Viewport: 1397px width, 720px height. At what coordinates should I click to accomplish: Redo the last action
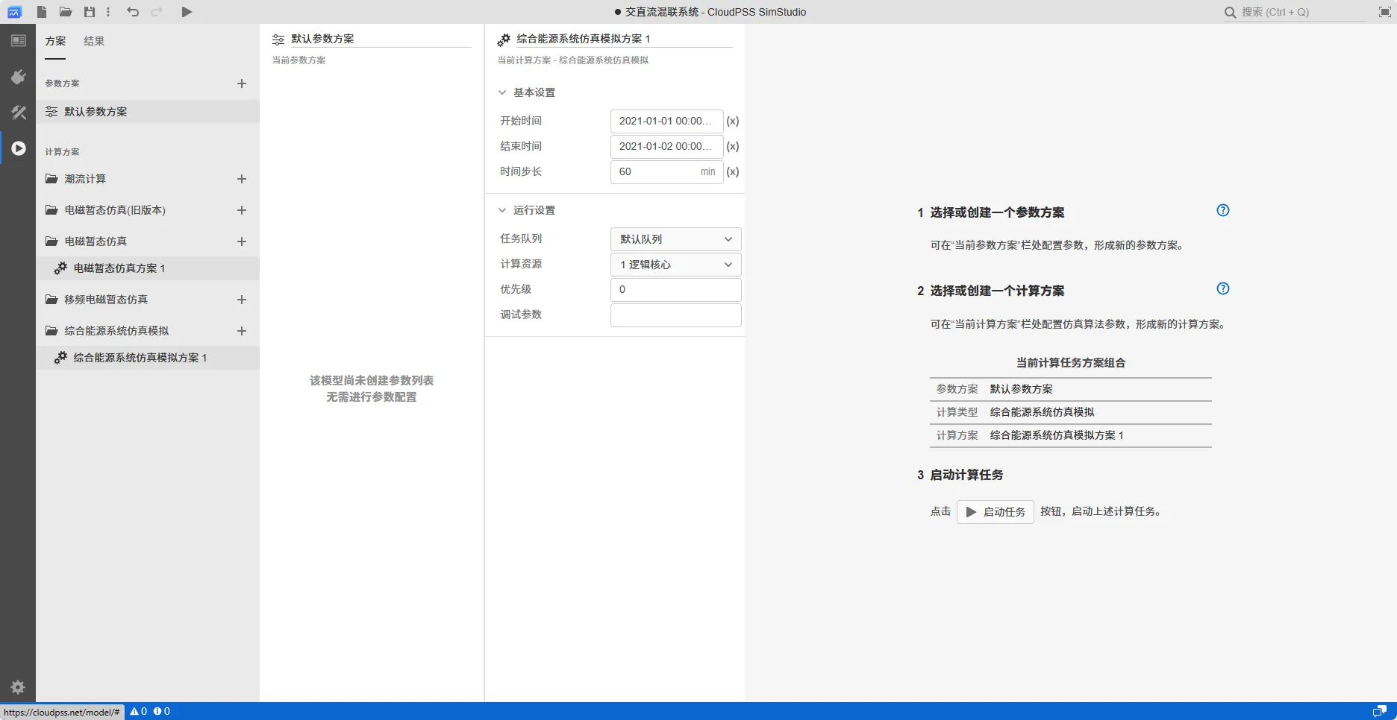[x=157, y=12]
